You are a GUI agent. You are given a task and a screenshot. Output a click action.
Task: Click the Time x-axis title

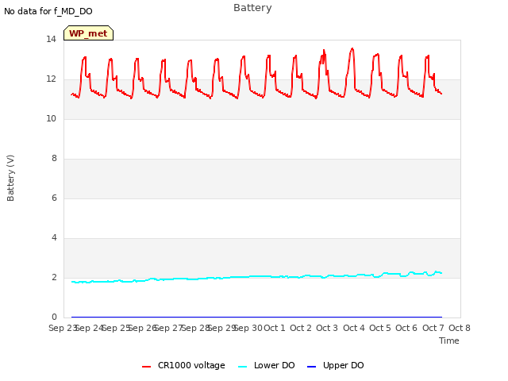(449, 341)
